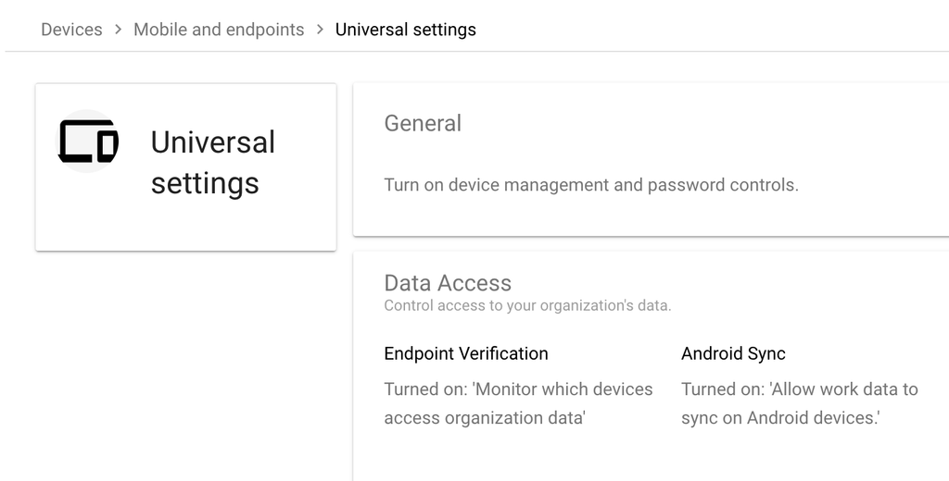Expand the General settings section
The height and width of the screenshot is (481, 949).
coord(423,123)
